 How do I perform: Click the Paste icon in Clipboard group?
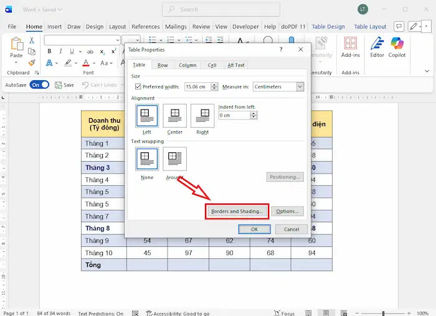click(x=16, y=45)
